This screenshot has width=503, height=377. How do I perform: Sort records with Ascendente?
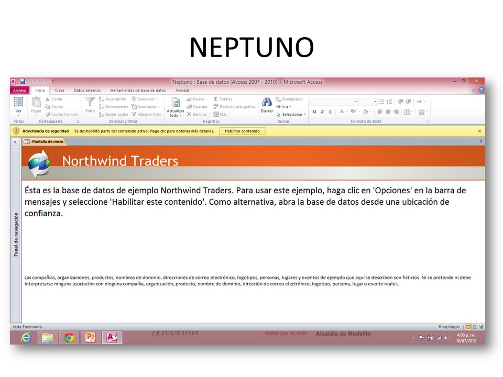[113, 99]
